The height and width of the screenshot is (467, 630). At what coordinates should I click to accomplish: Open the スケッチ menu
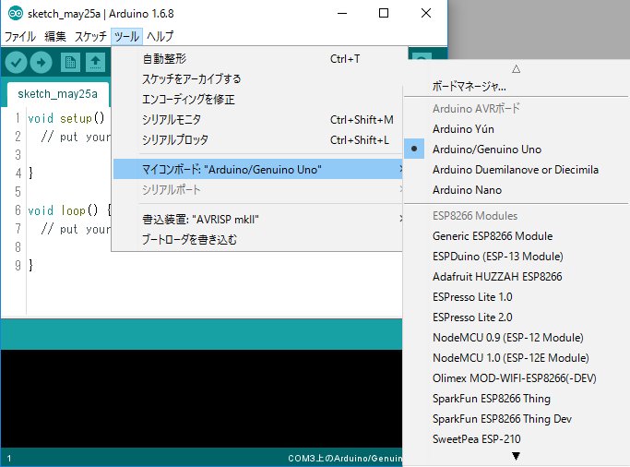point(90,36)
